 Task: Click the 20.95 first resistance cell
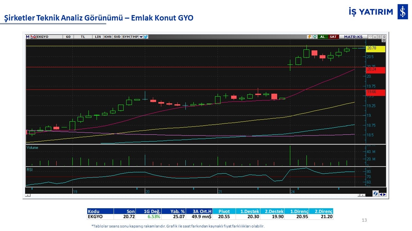coord(297,217)
